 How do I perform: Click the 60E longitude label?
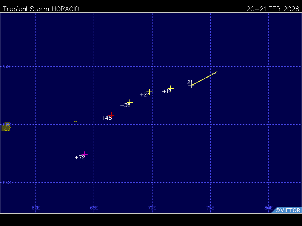coord(36,208)
